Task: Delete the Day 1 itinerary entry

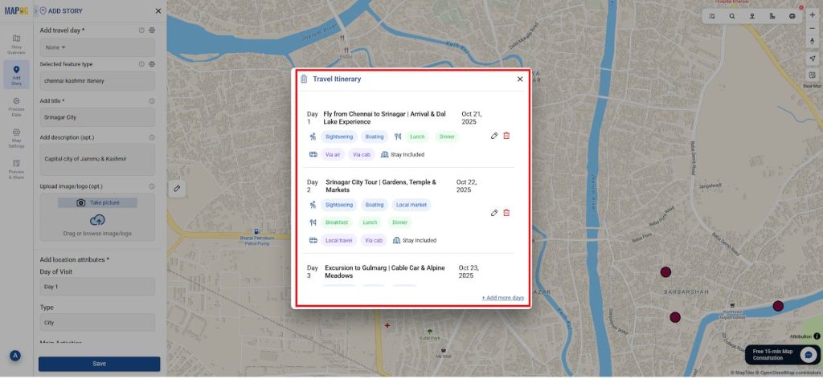Action: 506,136
